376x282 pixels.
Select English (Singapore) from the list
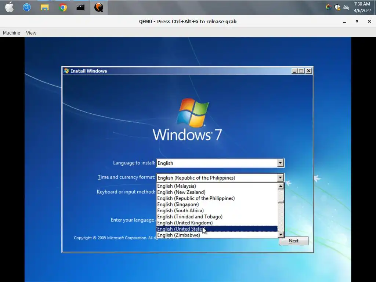(217, 204)
